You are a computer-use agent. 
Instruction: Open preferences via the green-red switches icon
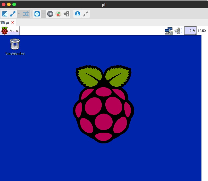58,14
